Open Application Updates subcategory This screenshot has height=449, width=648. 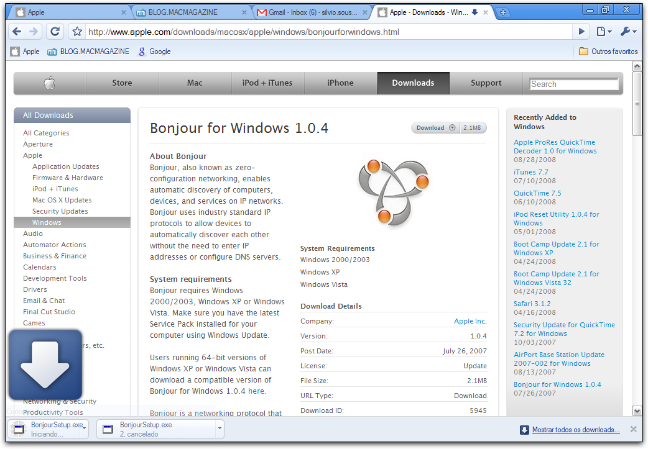tap(66, 166)
